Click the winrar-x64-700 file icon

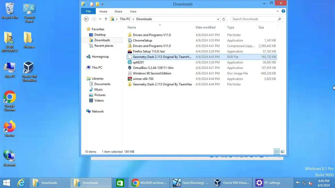[130, 79]
